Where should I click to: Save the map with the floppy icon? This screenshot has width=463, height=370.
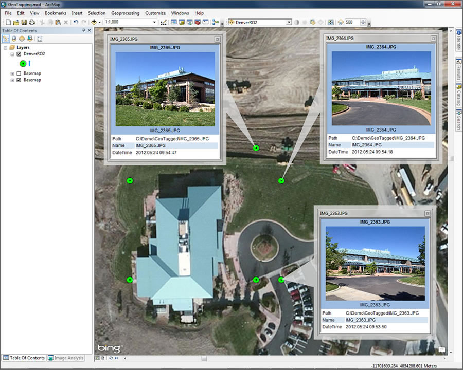[x=24, y=22]
